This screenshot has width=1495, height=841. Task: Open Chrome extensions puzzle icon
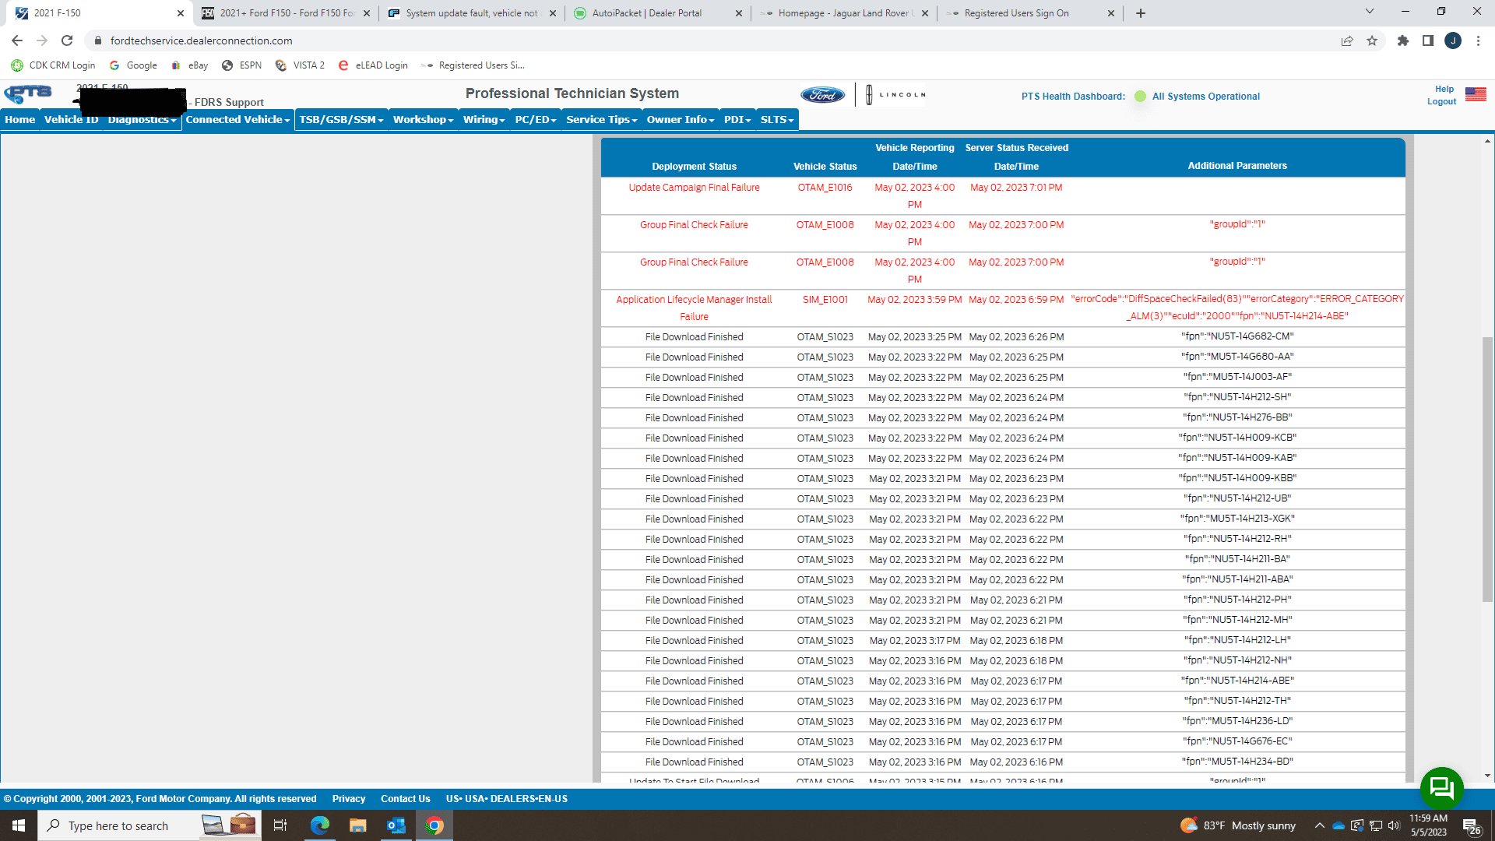[x=1403, y=40]
